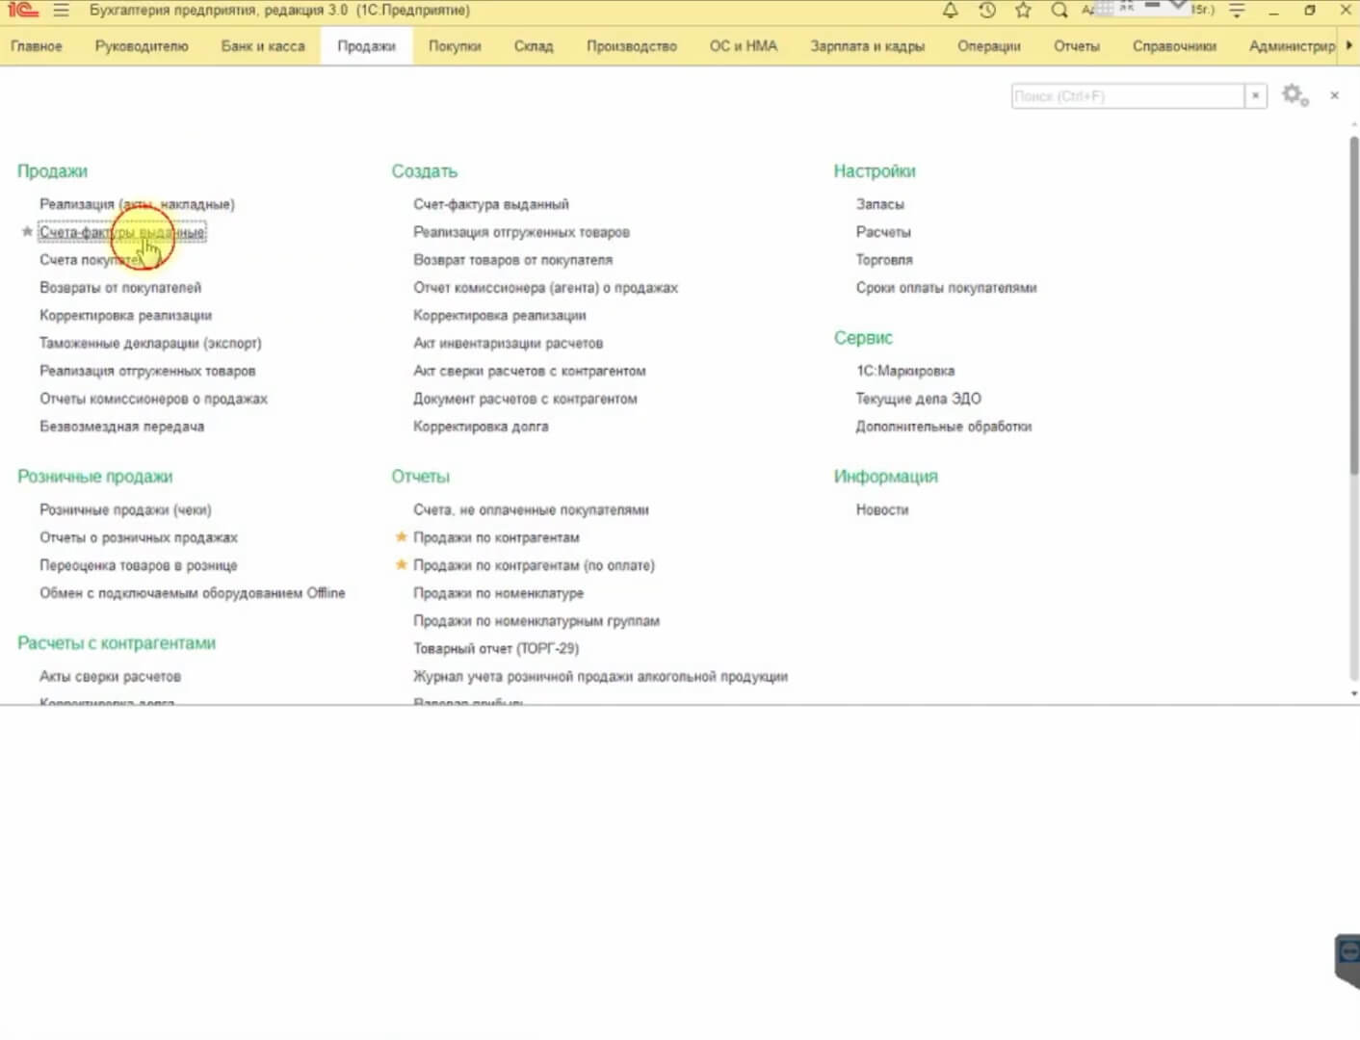Switch to the Руководителю section

(142, 46)
